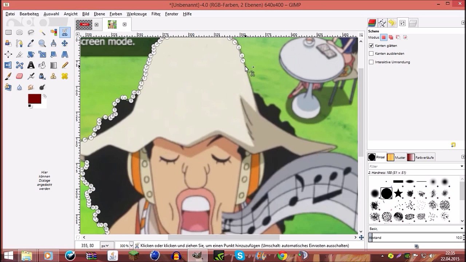Select the Ellipse Select tool
Screen dimensions: 466x262
(20, 32)
